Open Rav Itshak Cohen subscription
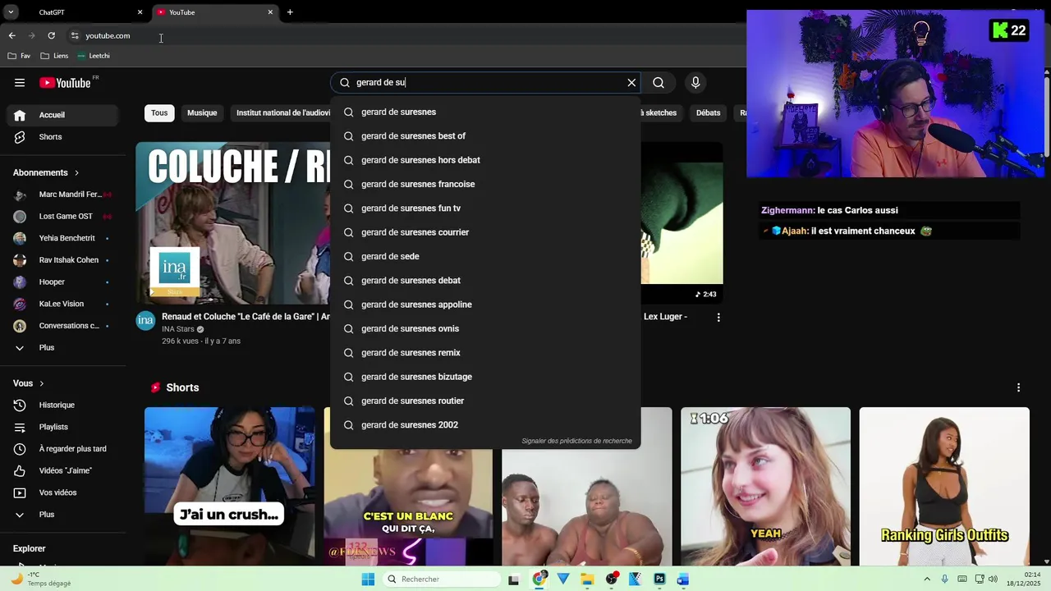The width and height of the screenshot is (1051, 591). (x=64, y=260)
